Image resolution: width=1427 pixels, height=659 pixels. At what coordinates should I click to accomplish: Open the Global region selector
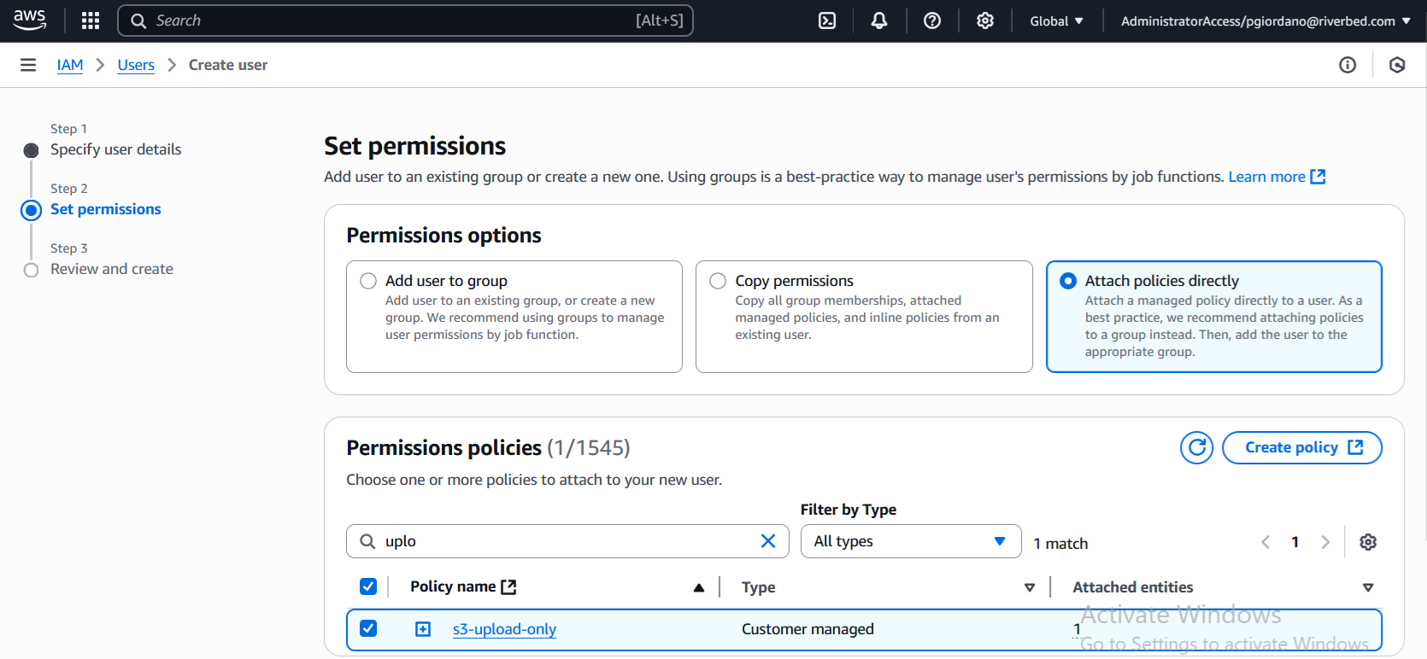tap(1056, 20)
